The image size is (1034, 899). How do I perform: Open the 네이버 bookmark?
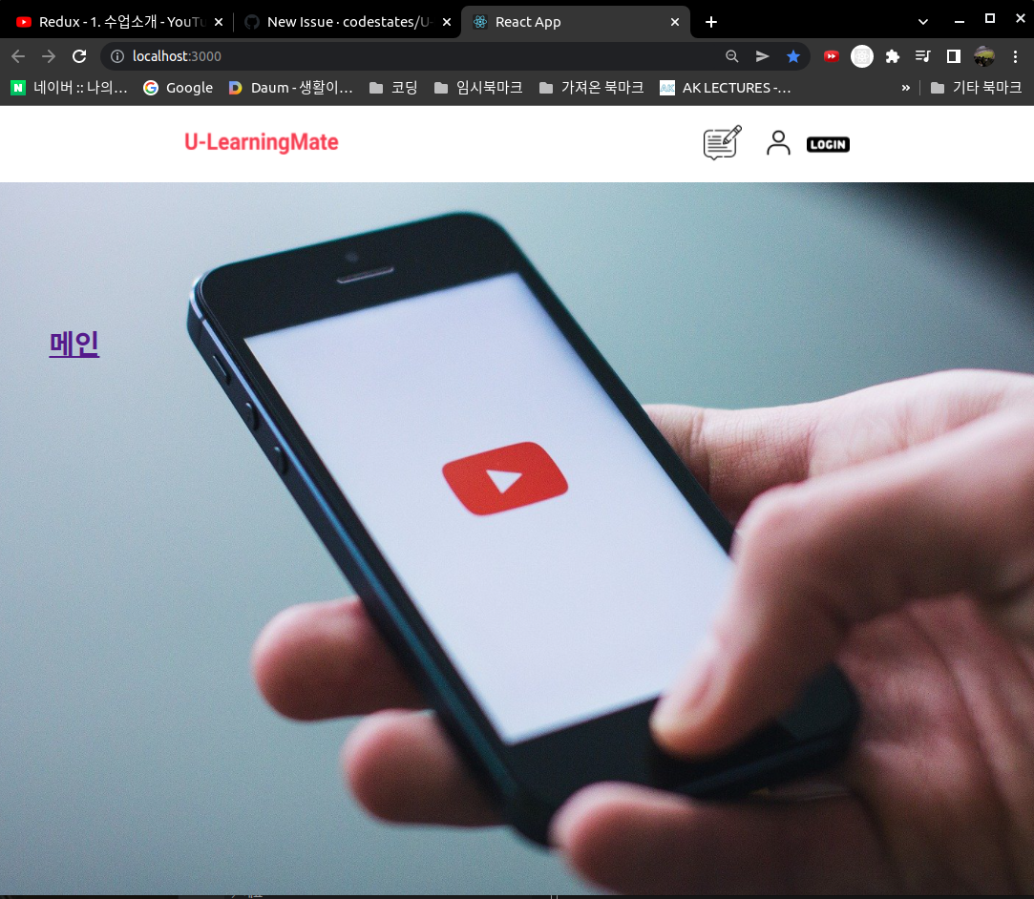pos(70,88)
